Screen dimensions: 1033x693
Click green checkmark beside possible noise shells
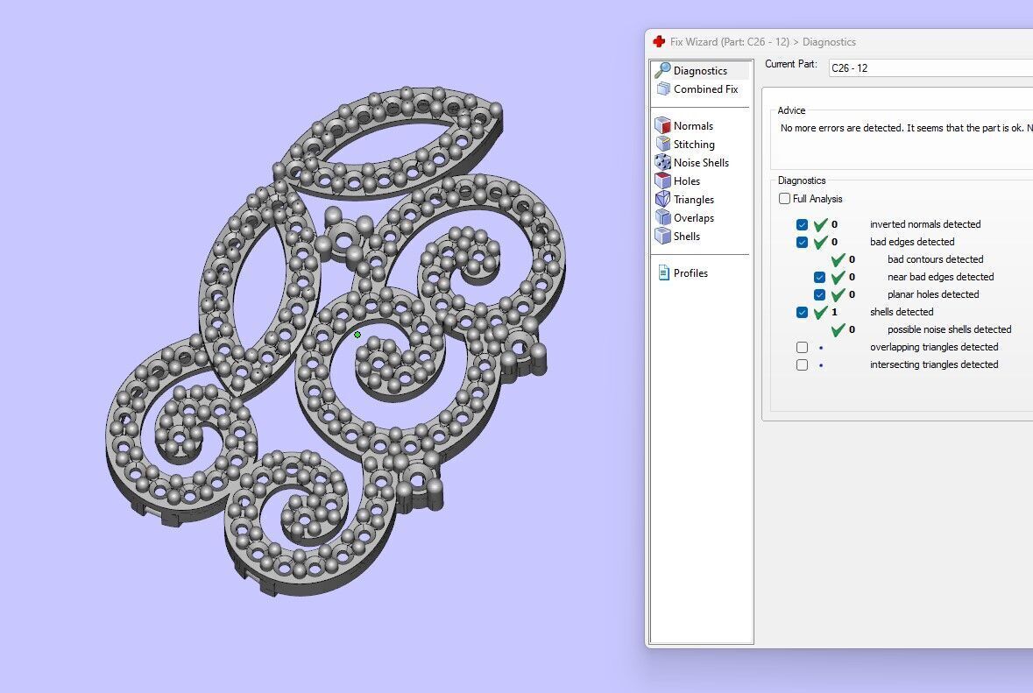pyautogui.click(x=838, y=329)
